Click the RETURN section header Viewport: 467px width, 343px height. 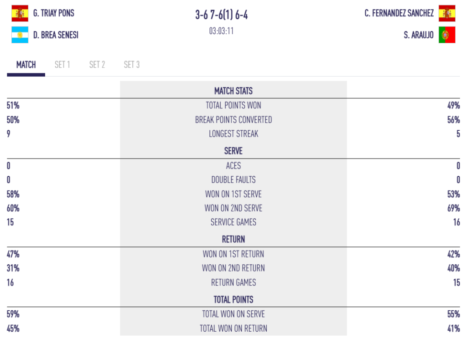click(x=233, y=239)
